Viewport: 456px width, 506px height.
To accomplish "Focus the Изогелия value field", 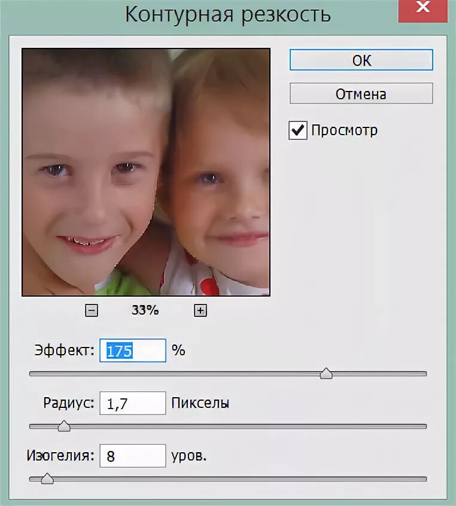I will coord(133,456).
